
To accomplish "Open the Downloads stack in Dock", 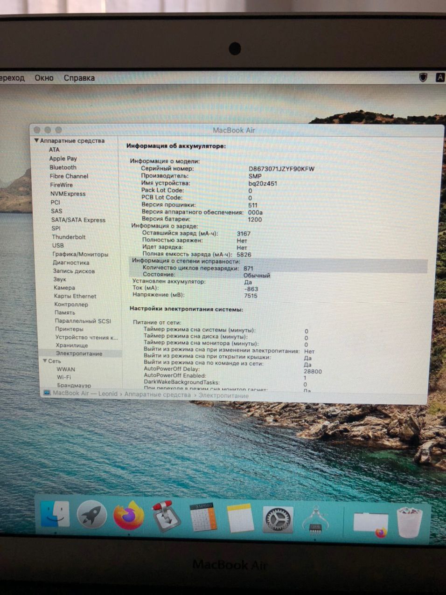I will click(371, 524).
